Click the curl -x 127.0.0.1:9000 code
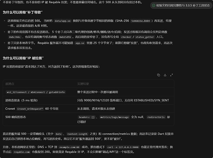The image size is (213, 158). (x=123, y=147)
